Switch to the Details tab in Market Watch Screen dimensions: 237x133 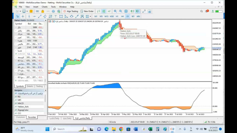coord(30,86)
